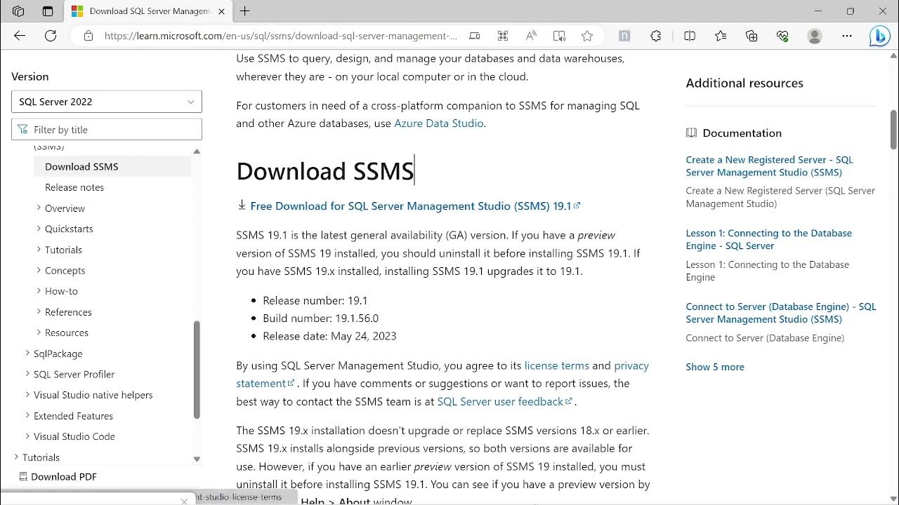Viewport: 899px width, 505px height.
Task: Click the PDF icon beside Download PDF
Action: click(23, 476)
